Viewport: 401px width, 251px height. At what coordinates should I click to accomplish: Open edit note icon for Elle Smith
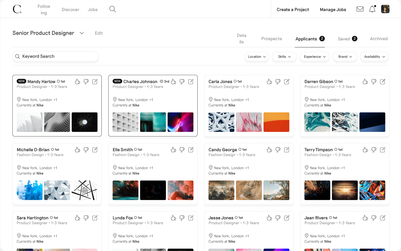(x=191, y=150)
